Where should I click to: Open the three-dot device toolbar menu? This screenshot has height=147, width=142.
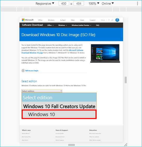[138, 3]
